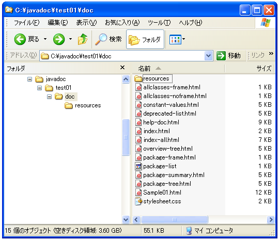
Task: Open search with the 検索 magnifier
Action: pos(109,39)
